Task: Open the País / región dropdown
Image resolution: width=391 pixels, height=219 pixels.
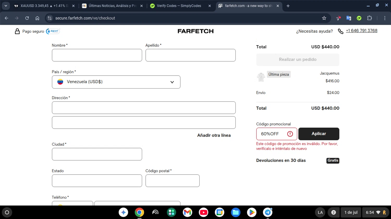Action: tap(116, 82)
